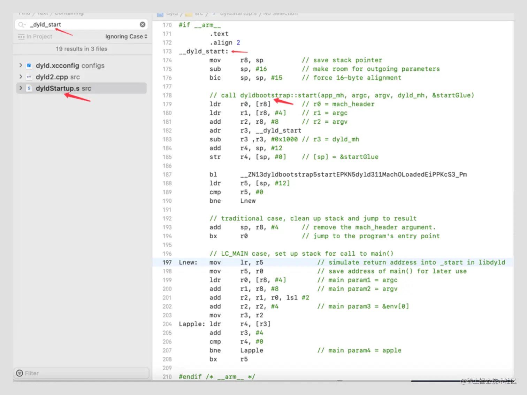Open the Ignoring Case dropdown
The width and height of the screenshot is (527, 395).
coord(126,37)
